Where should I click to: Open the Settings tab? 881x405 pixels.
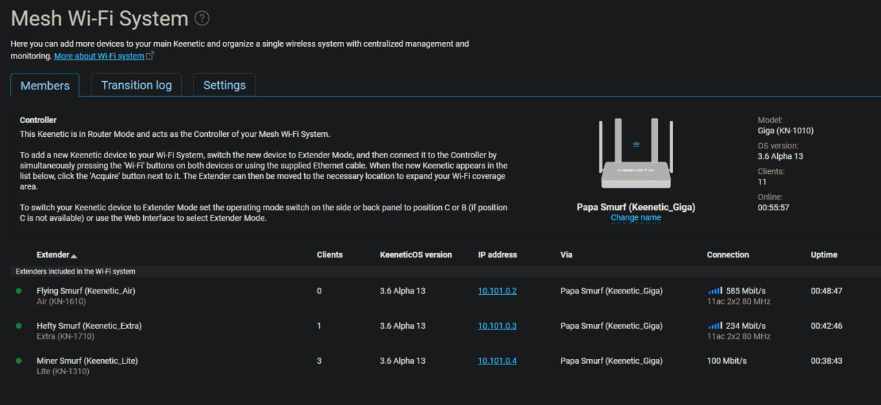[x=224, y=85]
